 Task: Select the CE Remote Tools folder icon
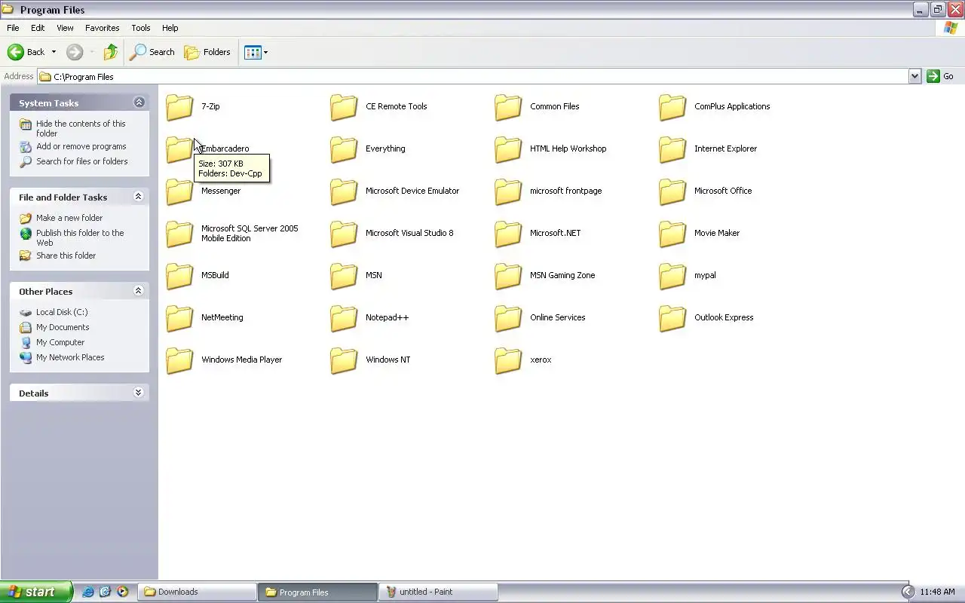pyautogui.click(x=344, y=107)
